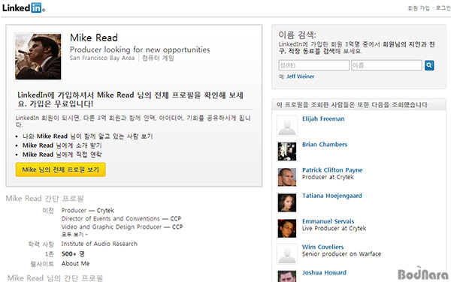Click Tatiana Hoejengaard's photo thumbnail
This screenshot has height=282, width=451.
pyautogui.click(x=287, y=202)
